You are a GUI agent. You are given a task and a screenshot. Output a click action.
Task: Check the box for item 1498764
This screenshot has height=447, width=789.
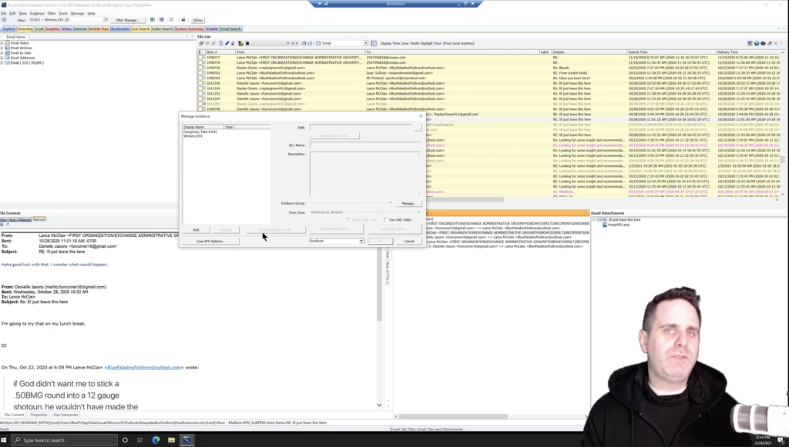(x=202, y=78)
